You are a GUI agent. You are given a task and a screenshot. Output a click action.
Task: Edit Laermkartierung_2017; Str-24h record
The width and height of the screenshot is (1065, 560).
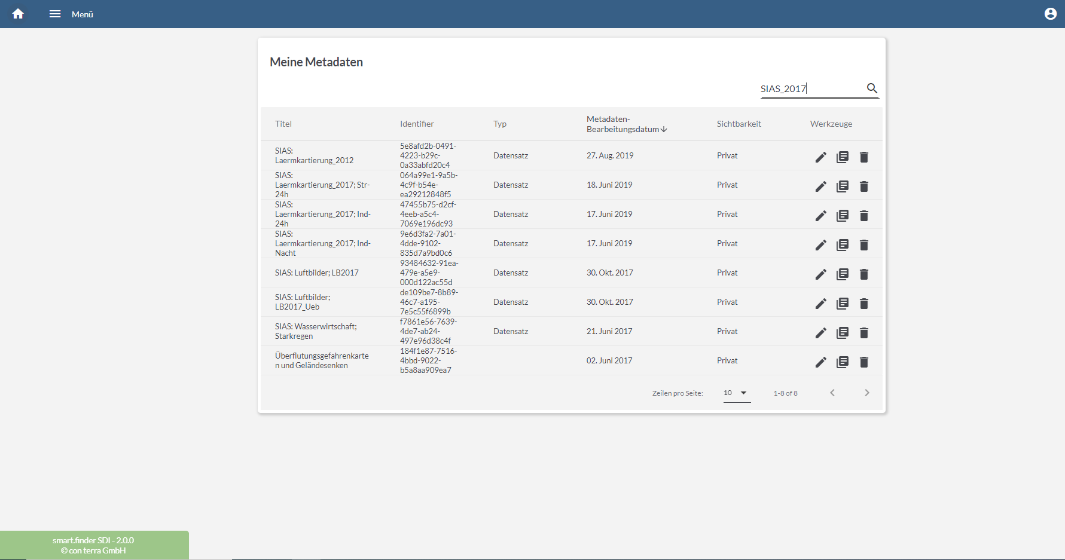click(x=821, y=186)
